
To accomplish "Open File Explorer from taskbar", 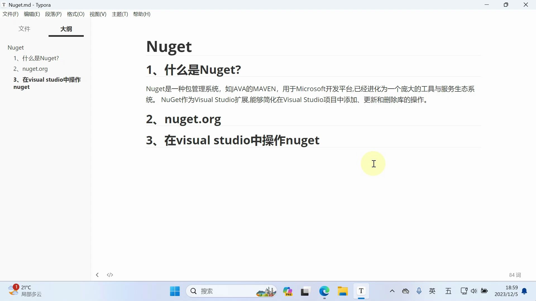I will coord(343,291).
